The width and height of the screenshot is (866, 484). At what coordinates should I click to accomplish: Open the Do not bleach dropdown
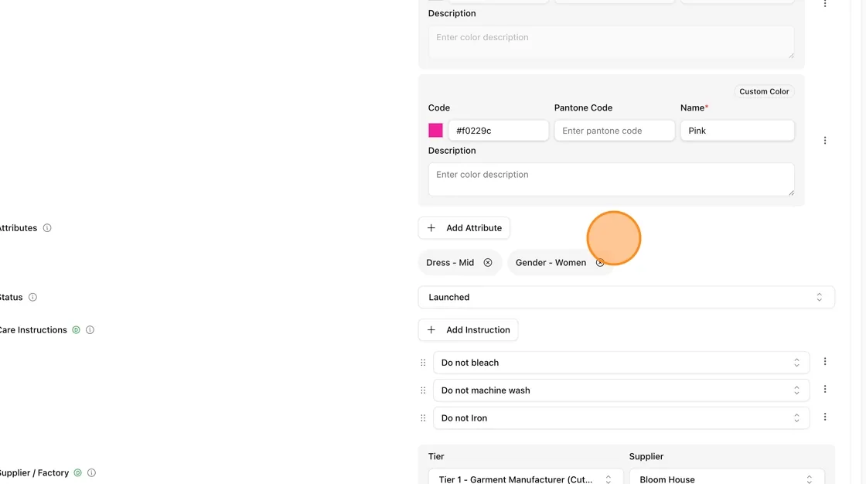tap(622, 363)
